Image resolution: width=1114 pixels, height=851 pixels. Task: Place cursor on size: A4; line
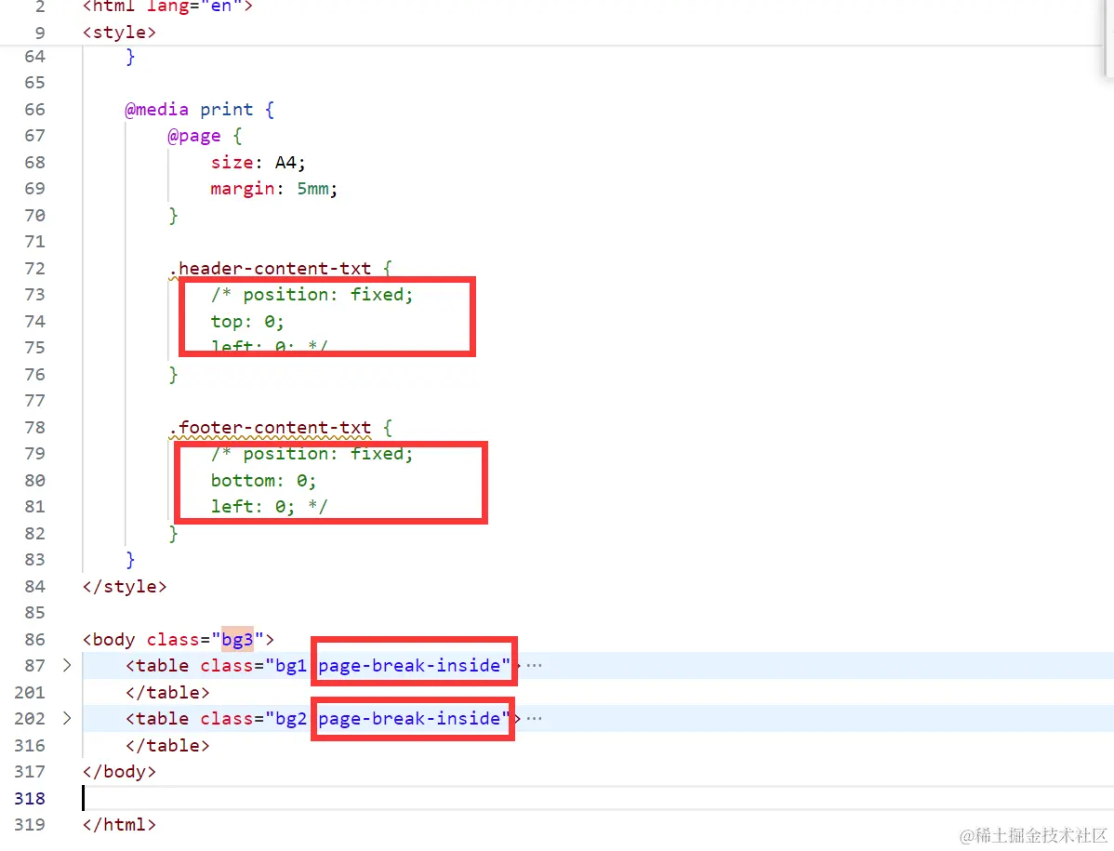(258, 163)
